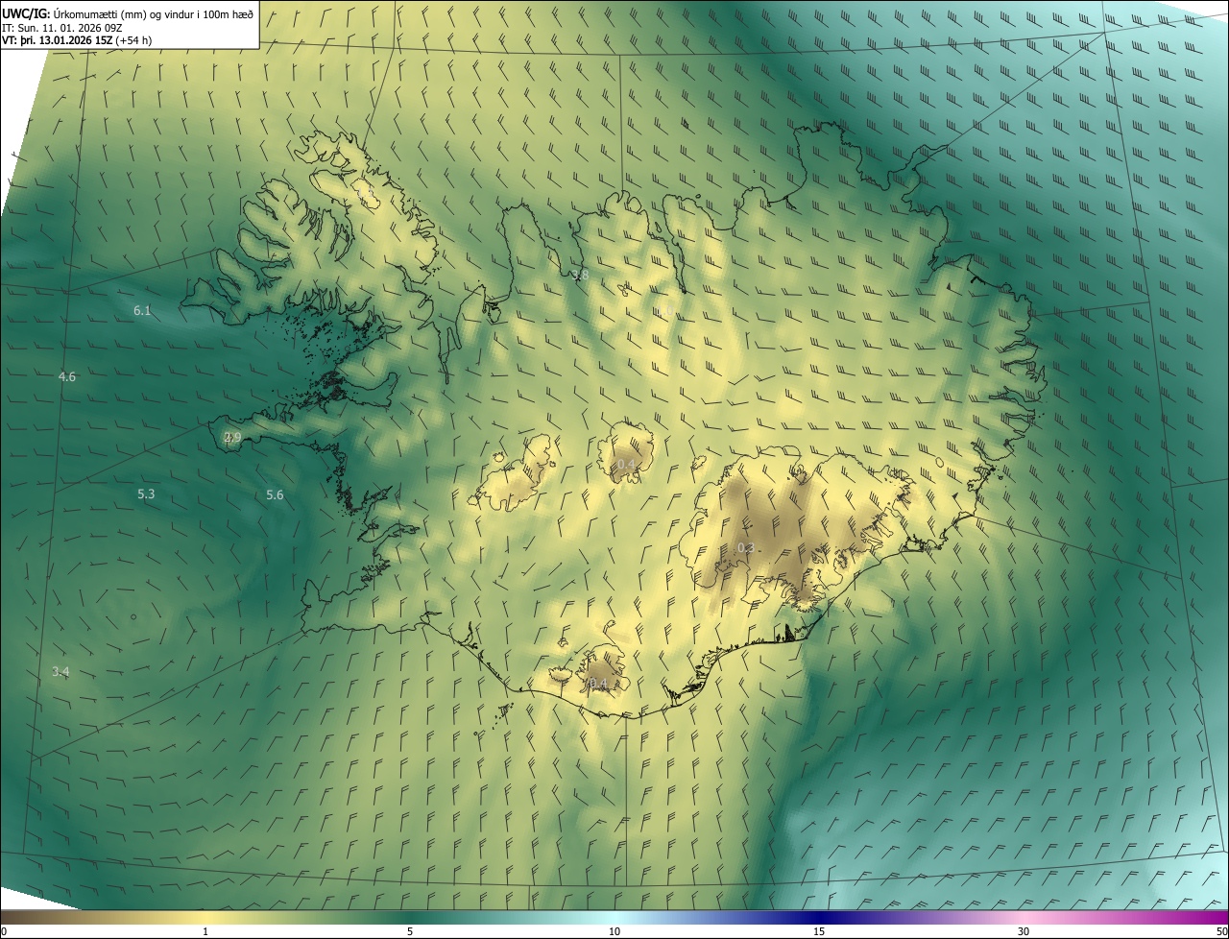1229x939 pixels.
Task: Click the 4.6 precipitation value on the map
Action: pyautogui.click(x=67, y=377)
